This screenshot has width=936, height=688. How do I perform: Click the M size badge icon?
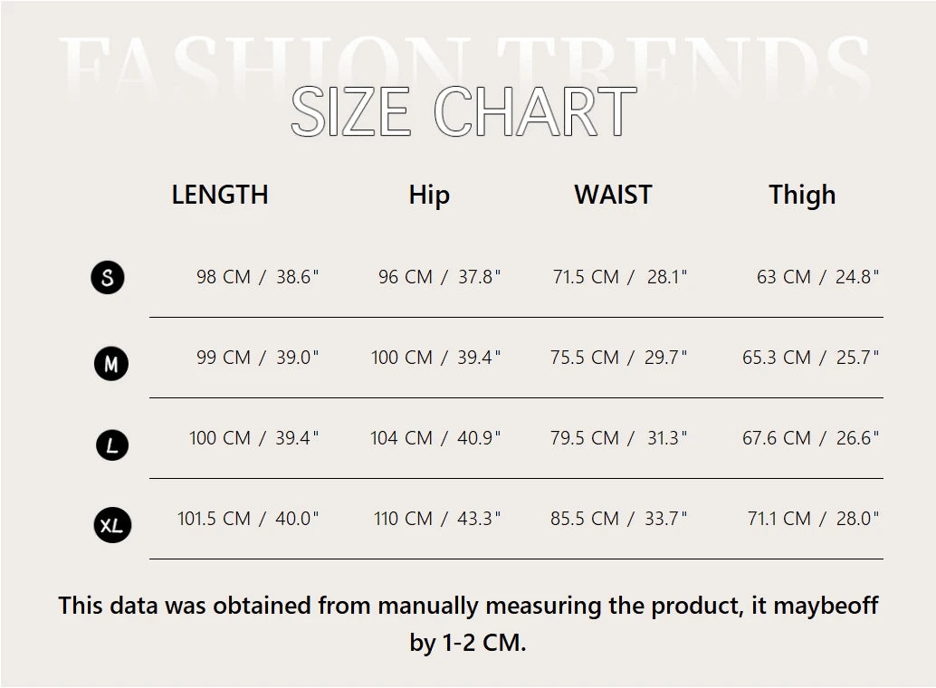[x=111, y=364]
